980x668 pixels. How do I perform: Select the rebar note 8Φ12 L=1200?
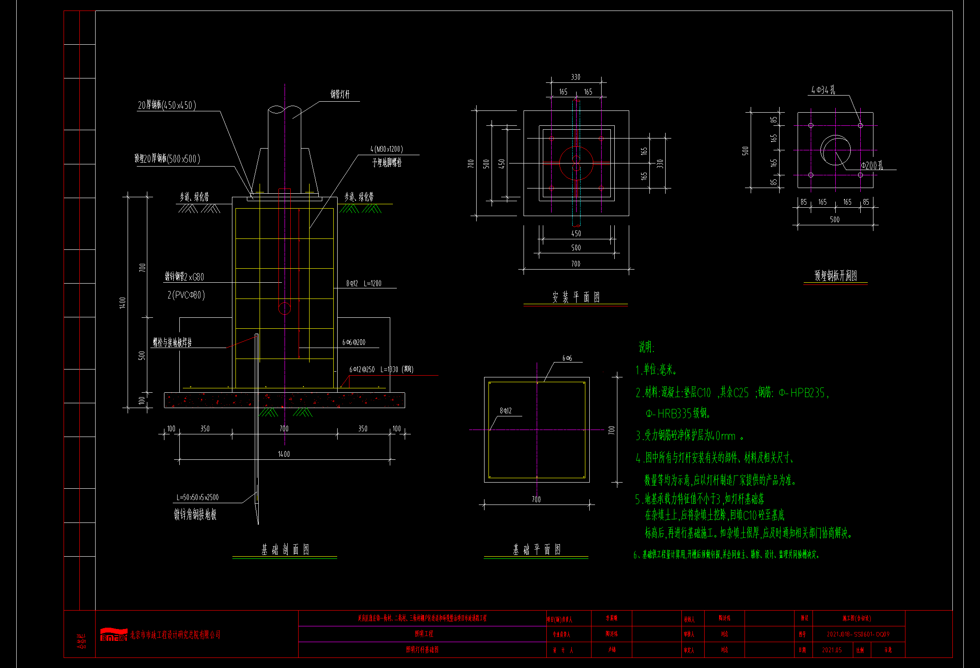point(364,284)
